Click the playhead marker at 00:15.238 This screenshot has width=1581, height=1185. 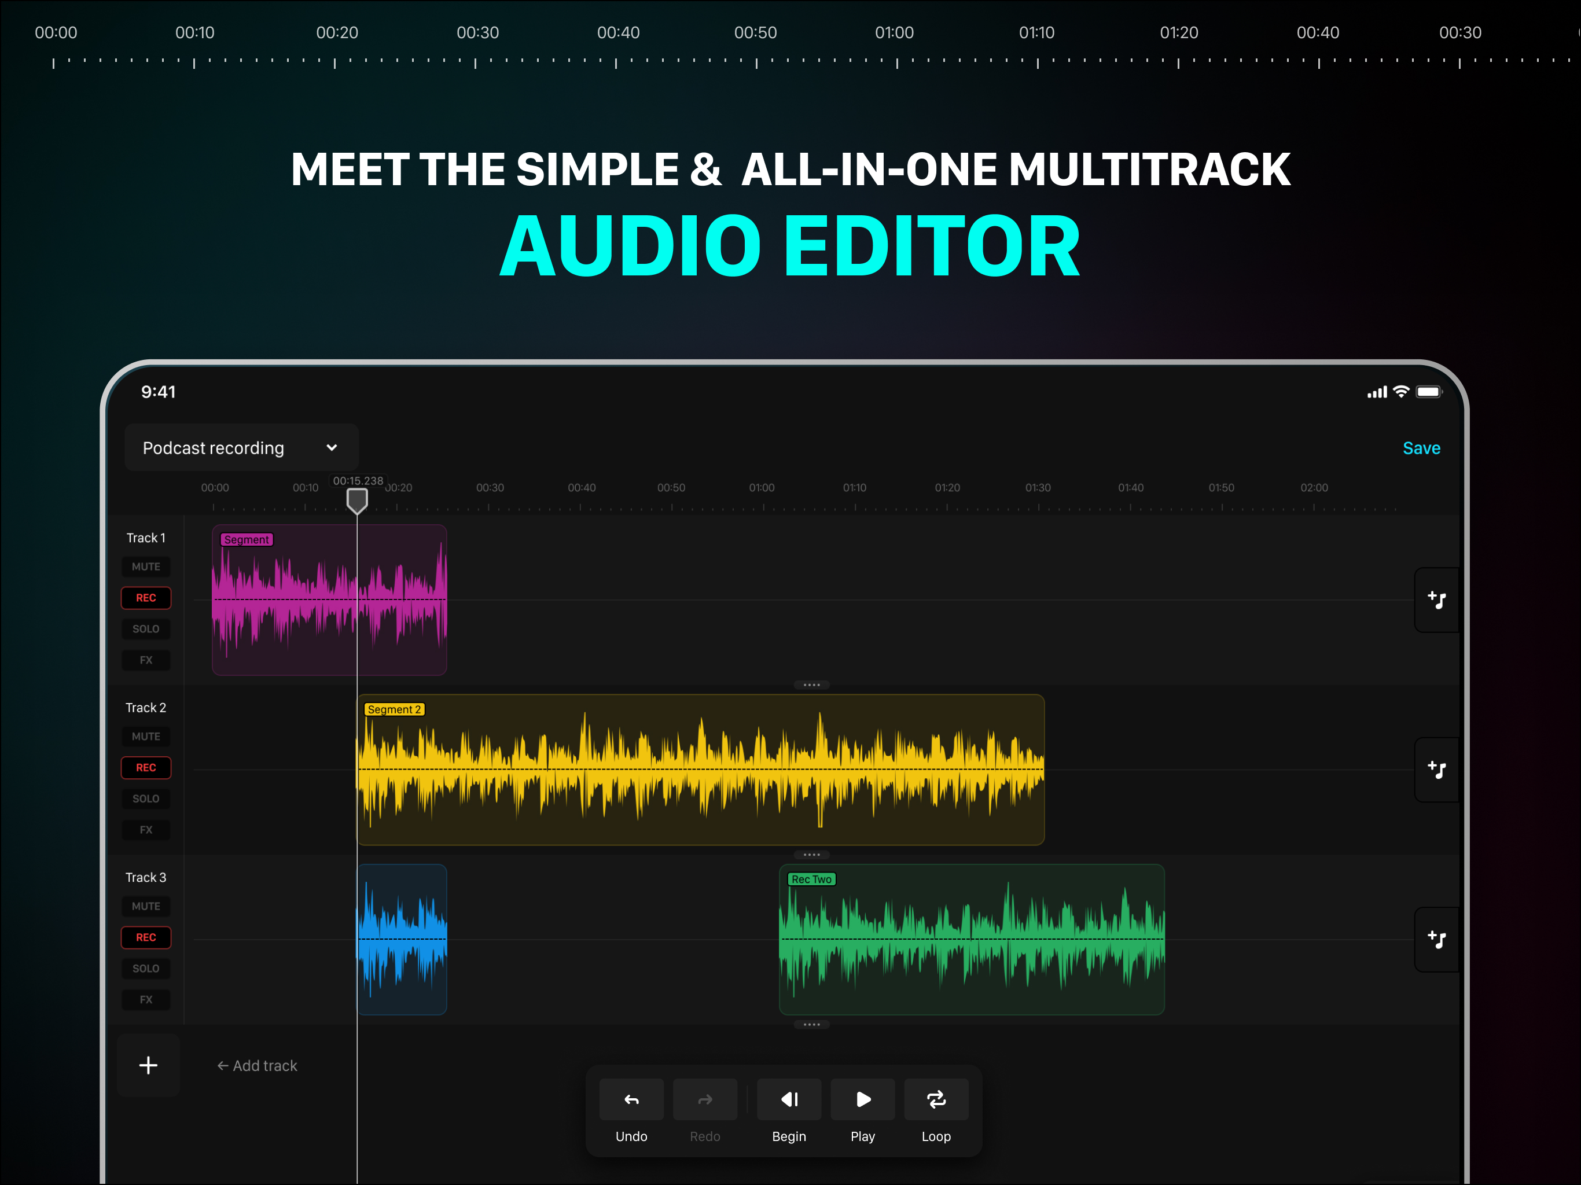[x=358, y=501]
